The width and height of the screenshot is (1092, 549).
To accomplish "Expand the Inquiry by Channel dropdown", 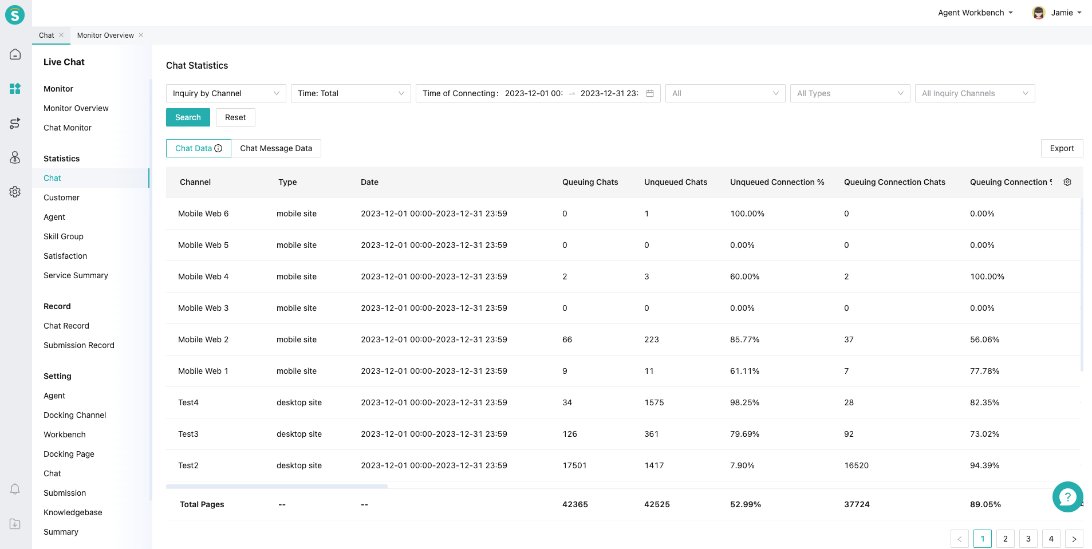I will [226, 93].
